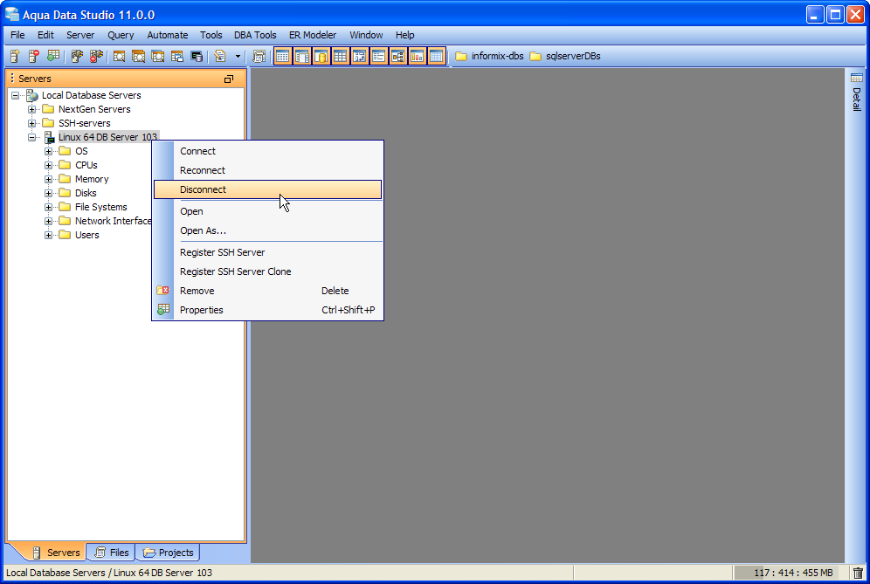870x584 pixels.
Task: Toggle the bar chart view button
Action: pos(417,56)
